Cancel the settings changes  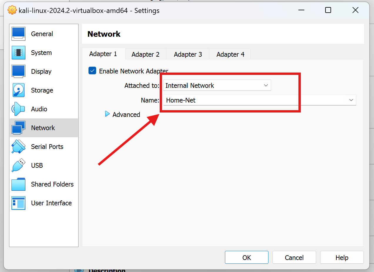point(294,257)
